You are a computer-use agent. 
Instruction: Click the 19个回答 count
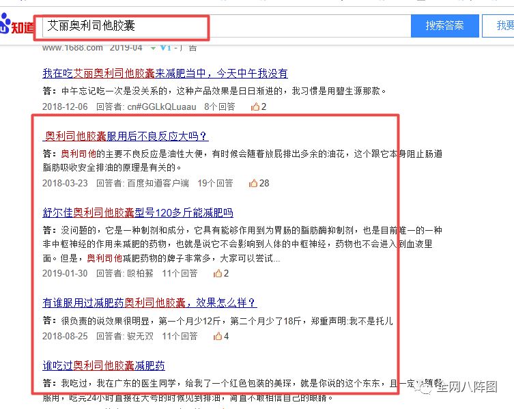coord(215,184)
